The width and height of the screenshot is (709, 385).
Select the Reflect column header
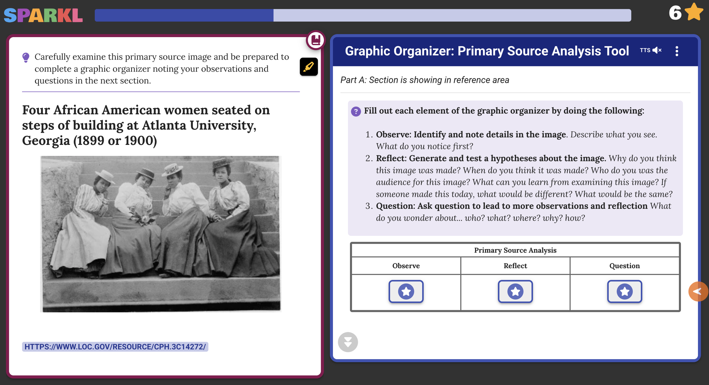pyautogui.click(x=515, y=266)
